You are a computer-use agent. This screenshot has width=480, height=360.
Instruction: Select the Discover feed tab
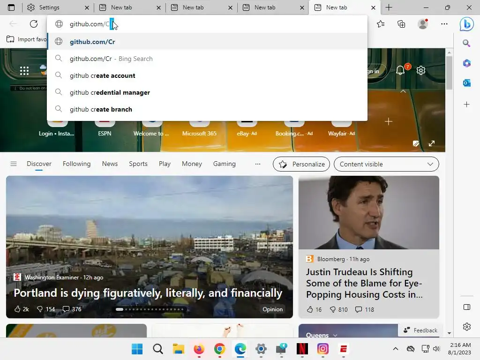[39, 164]
